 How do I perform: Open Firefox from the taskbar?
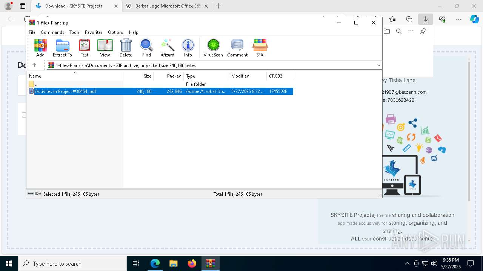192,263
